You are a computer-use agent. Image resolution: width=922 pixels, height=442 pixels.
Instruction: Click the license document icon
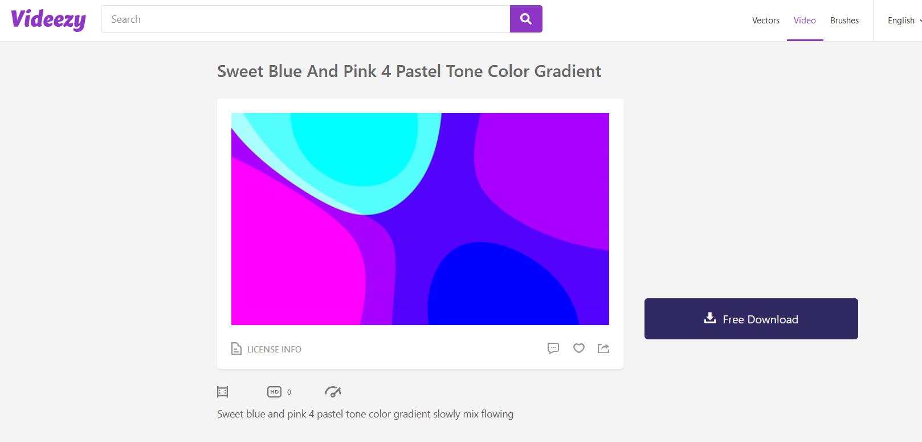coord(236,348)
